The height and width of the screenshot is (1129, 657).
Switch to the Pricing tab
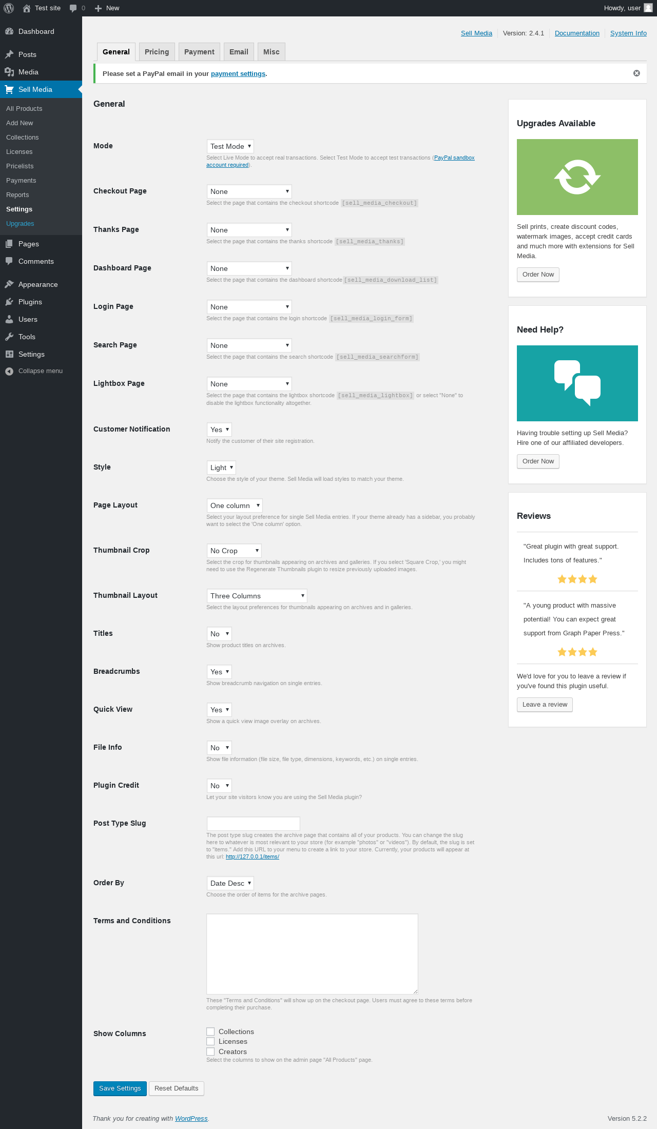[157, 52]
